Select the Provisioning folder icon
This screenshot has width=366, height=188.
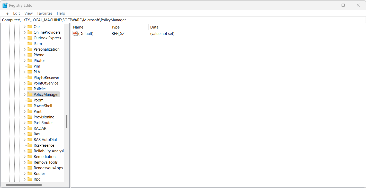point(30,117)
